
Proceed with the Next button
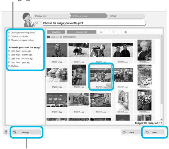(154, 132)
